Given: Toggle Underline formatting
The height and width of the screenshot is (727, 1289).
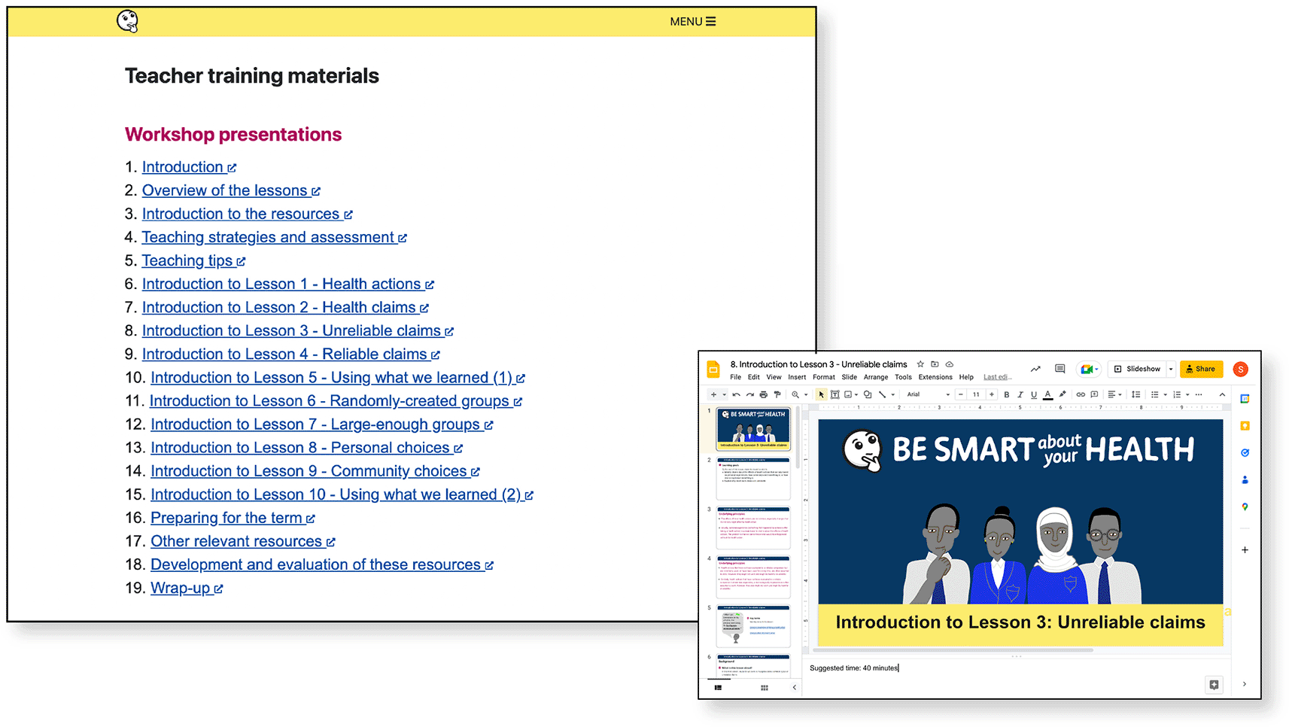Looking at the screenshot, I should tap(1034, 394).
